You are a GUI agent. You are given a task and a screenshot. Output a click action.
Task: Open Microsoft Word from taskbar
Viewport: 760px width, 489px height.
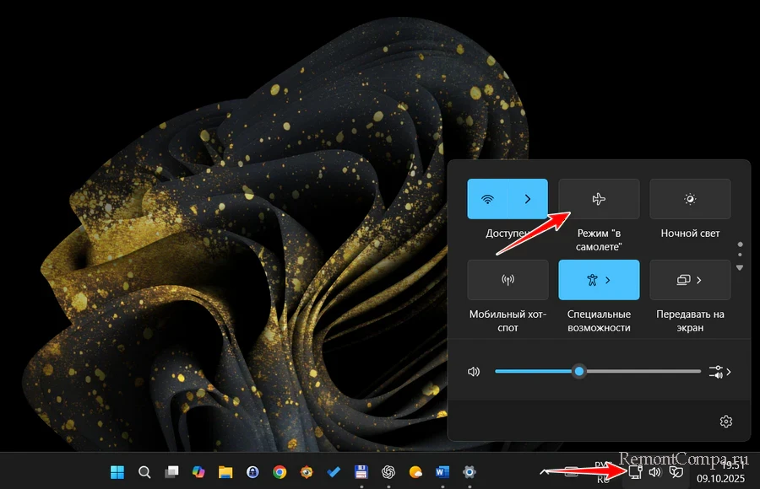click(x=442, y=471)
